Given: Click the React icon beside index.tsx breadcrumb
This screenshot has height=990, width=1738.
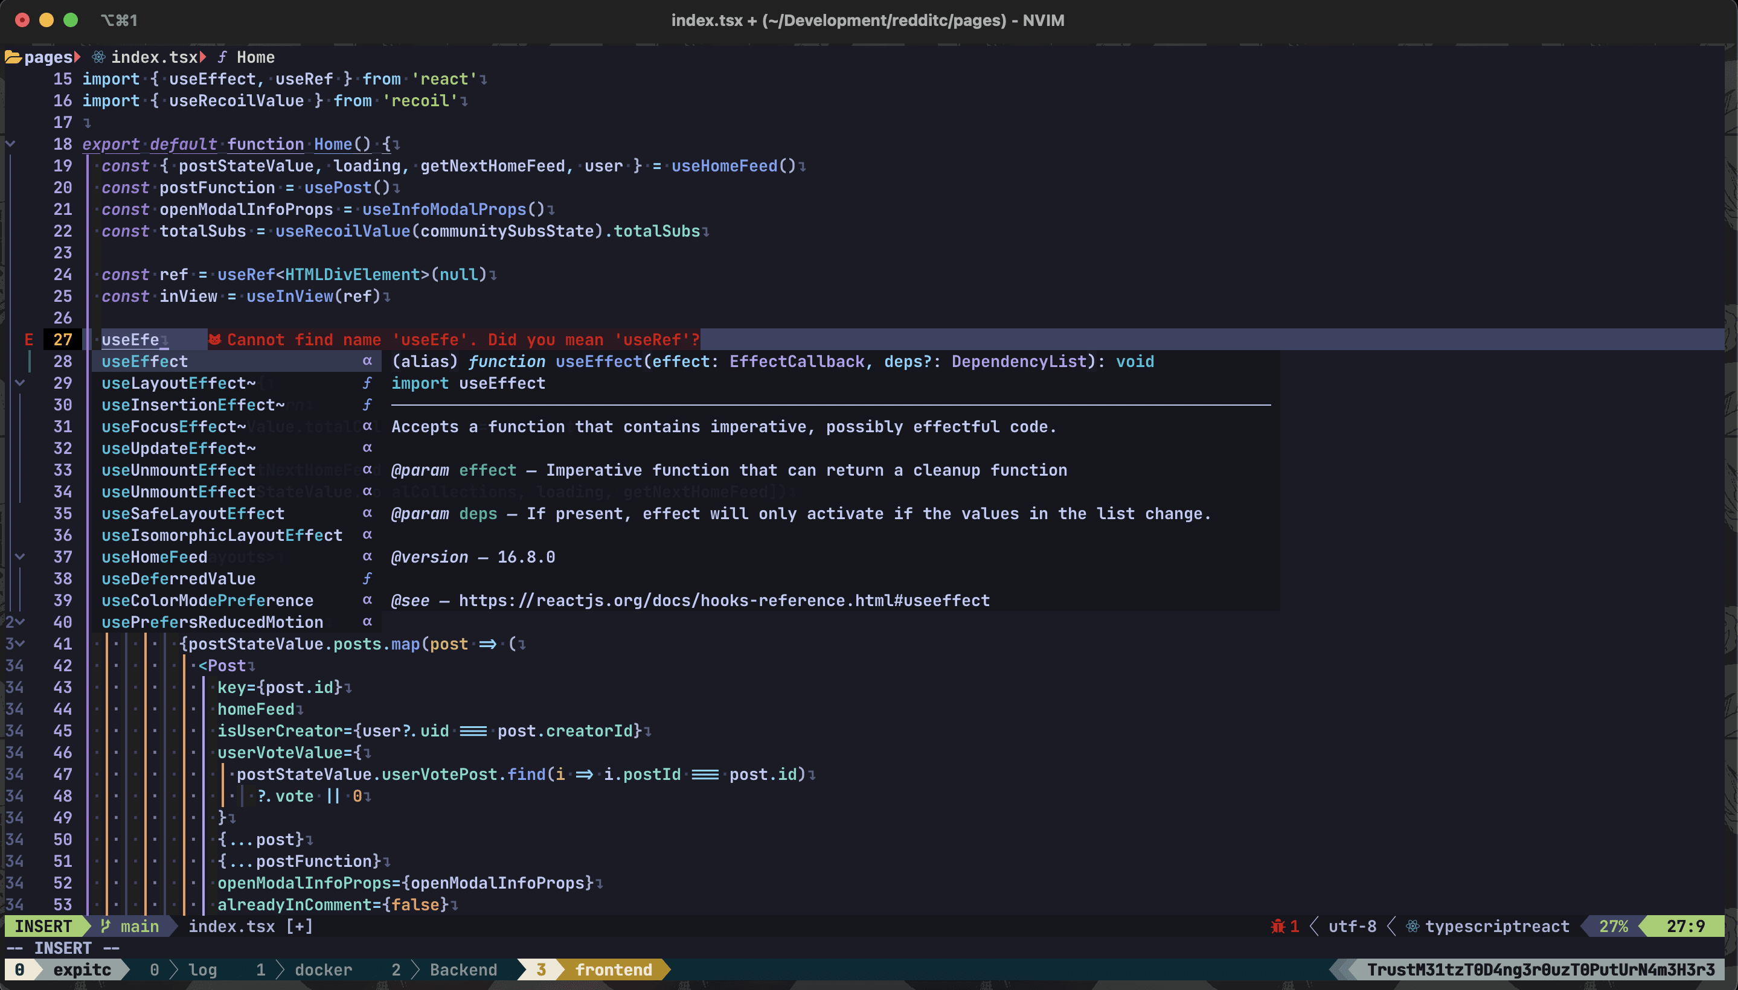Looking at the screenshot, I should click(98, 57).
